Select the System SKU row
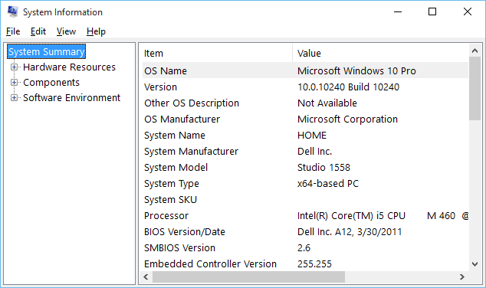Image resolution: width=486 pixels, height=288 pixels. point(305,200)
